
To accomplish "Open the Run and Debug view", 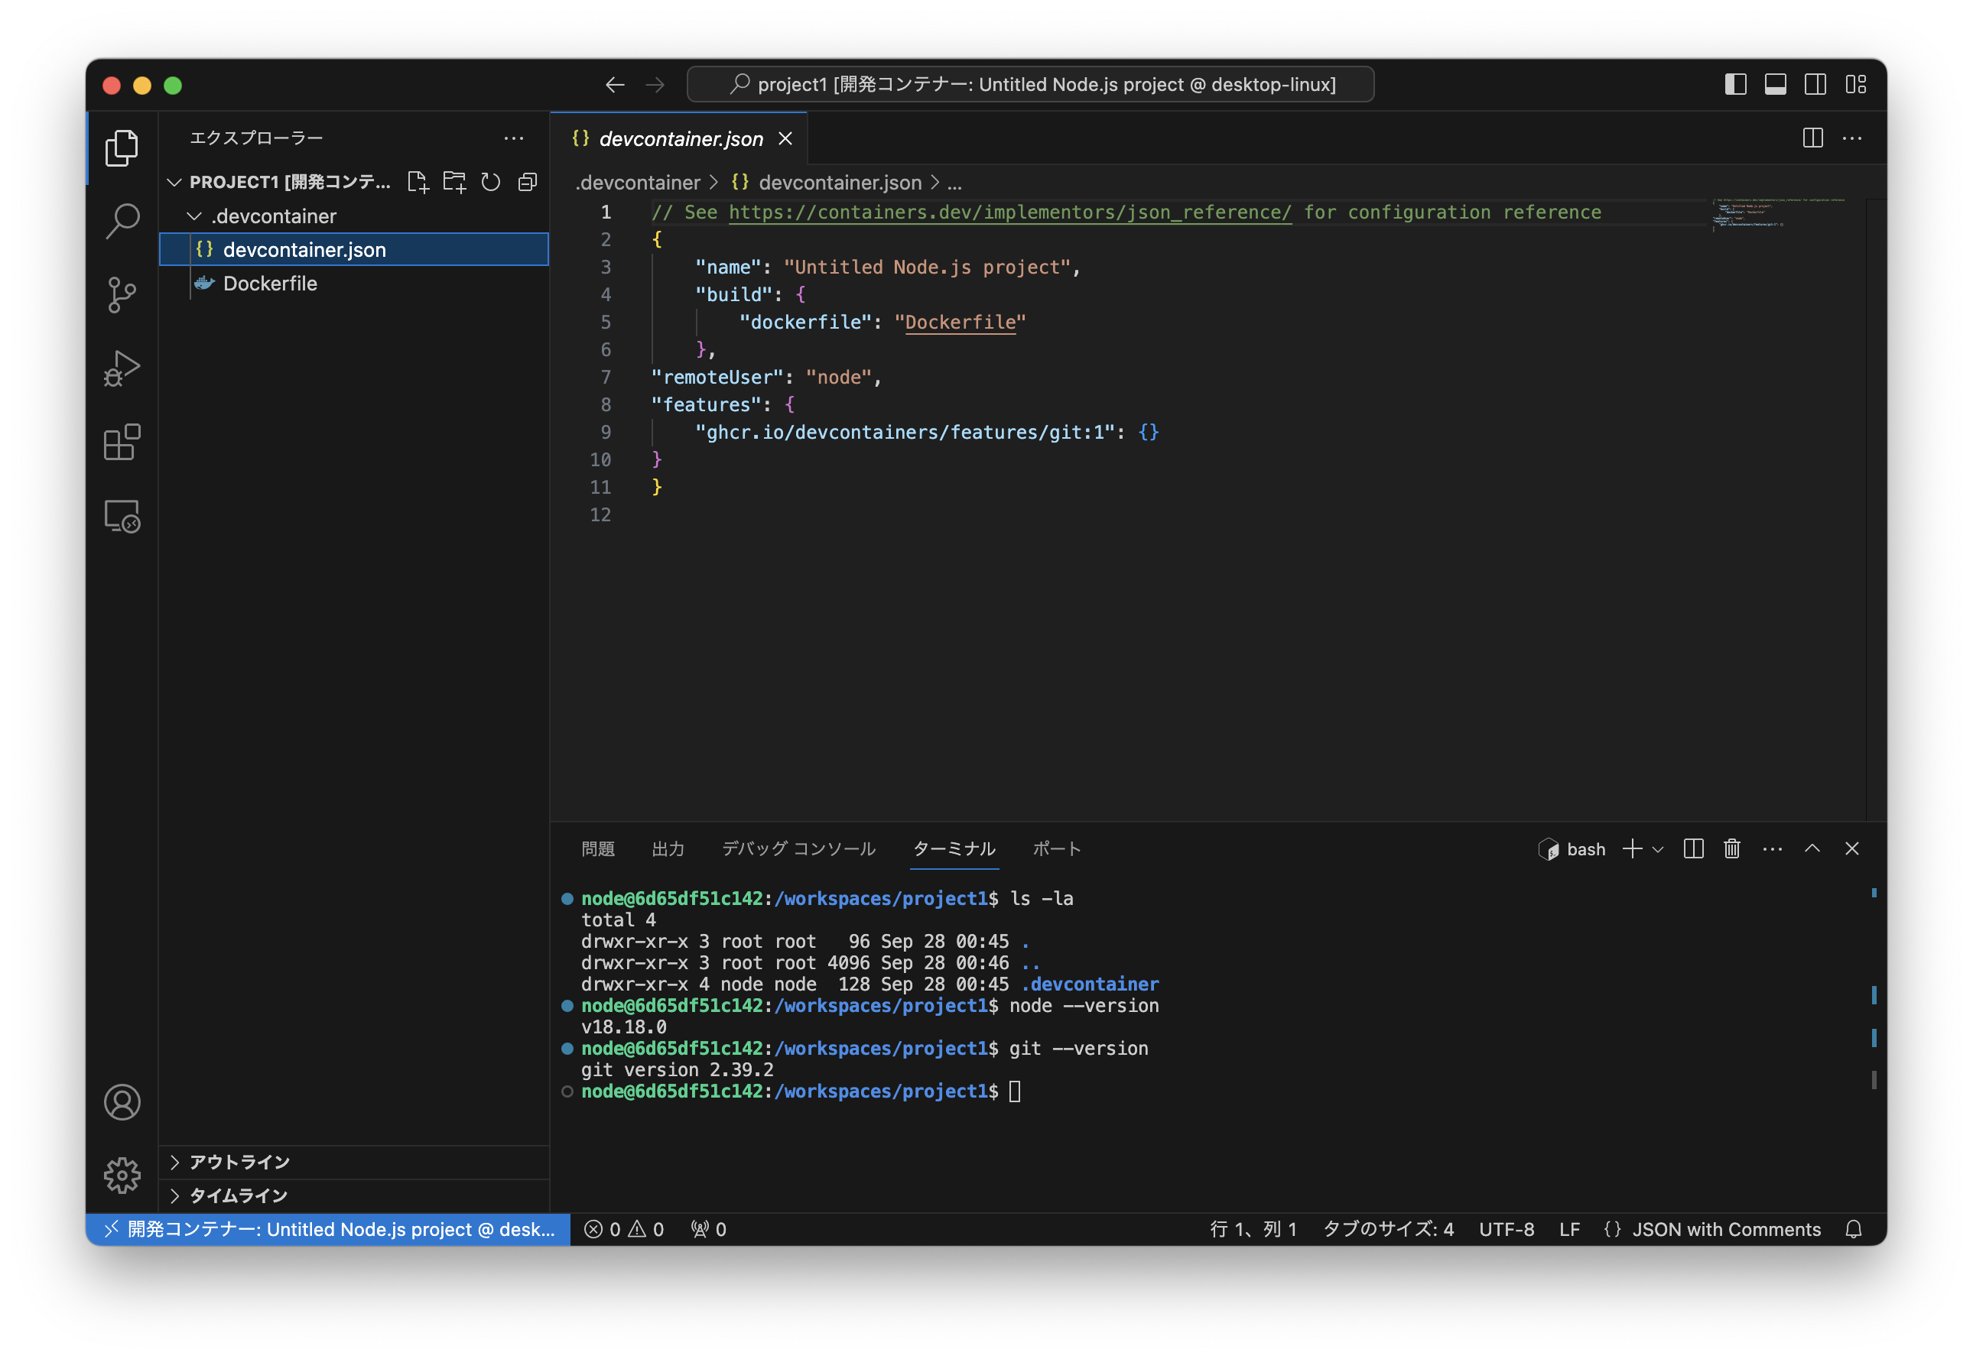I will point(122,368).
